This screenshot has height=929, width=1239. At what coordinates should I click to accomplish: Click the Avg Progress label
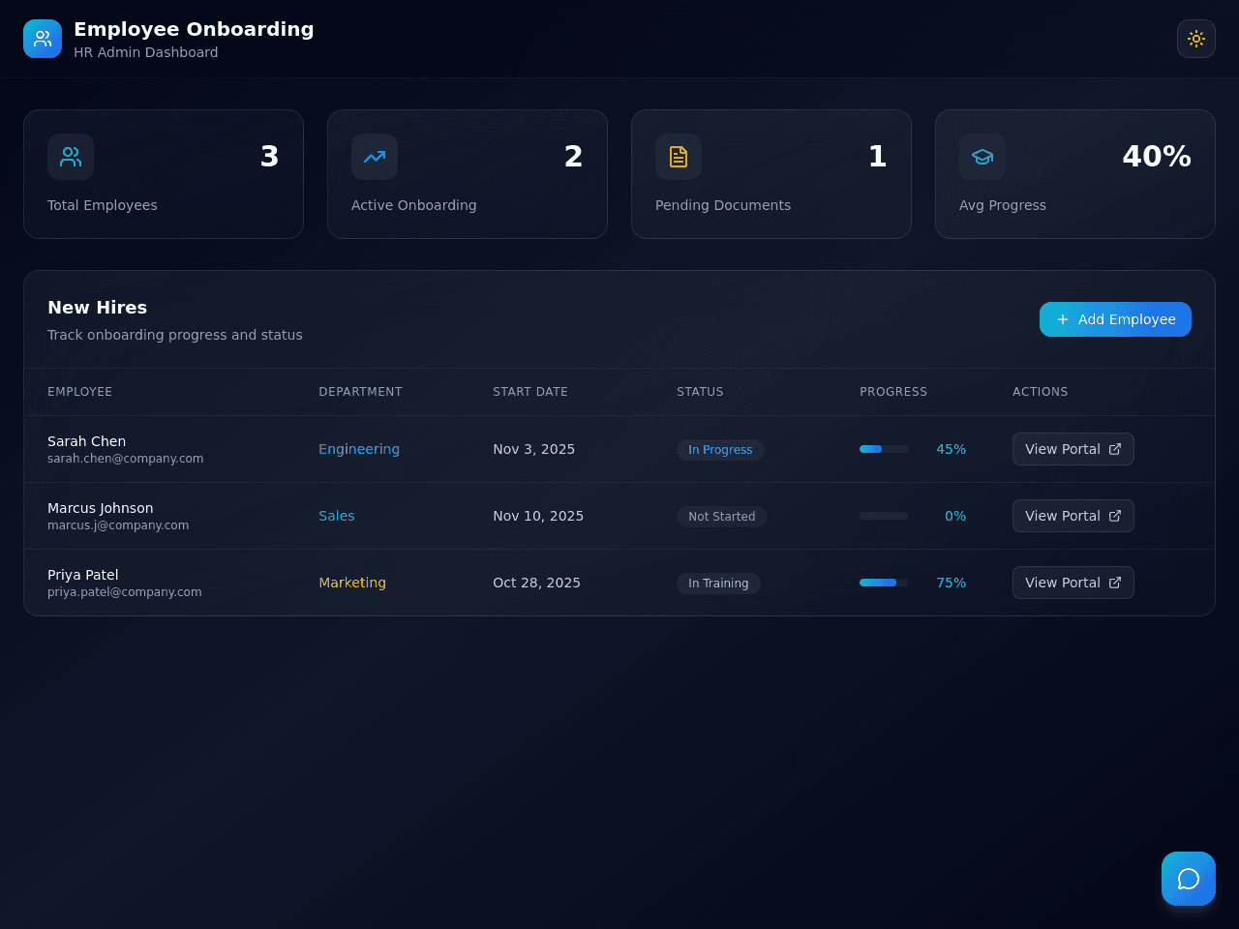[x=1003, y=205]
